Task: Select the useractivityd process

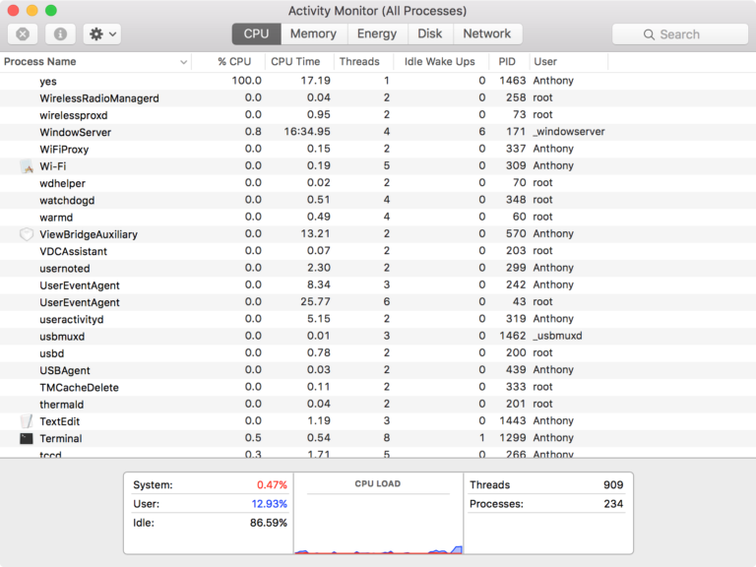Action: click(378, 319)
